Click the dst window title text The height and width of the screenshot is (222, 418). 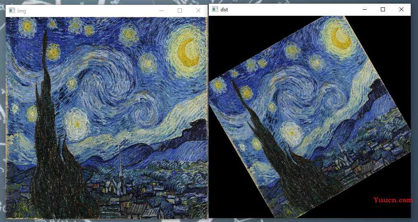[224, 10]
